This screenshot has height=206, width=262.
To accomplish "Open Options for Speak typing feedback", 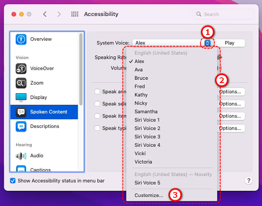I will (x=231, y=128).
